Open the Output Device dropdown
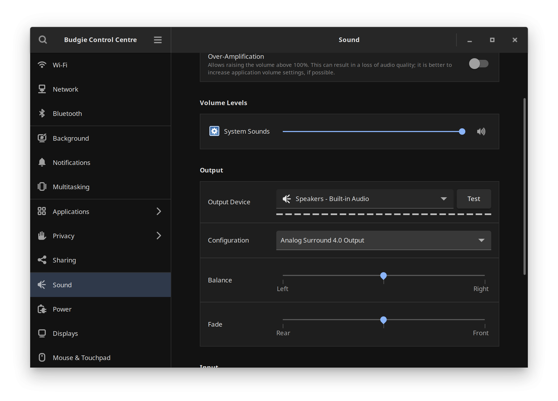This screenshot has width=558, height=401. [x=365, y=199]
